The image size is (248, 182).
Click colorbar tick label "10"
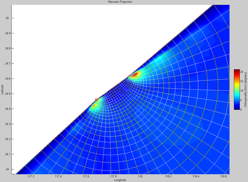pos(241,91)
